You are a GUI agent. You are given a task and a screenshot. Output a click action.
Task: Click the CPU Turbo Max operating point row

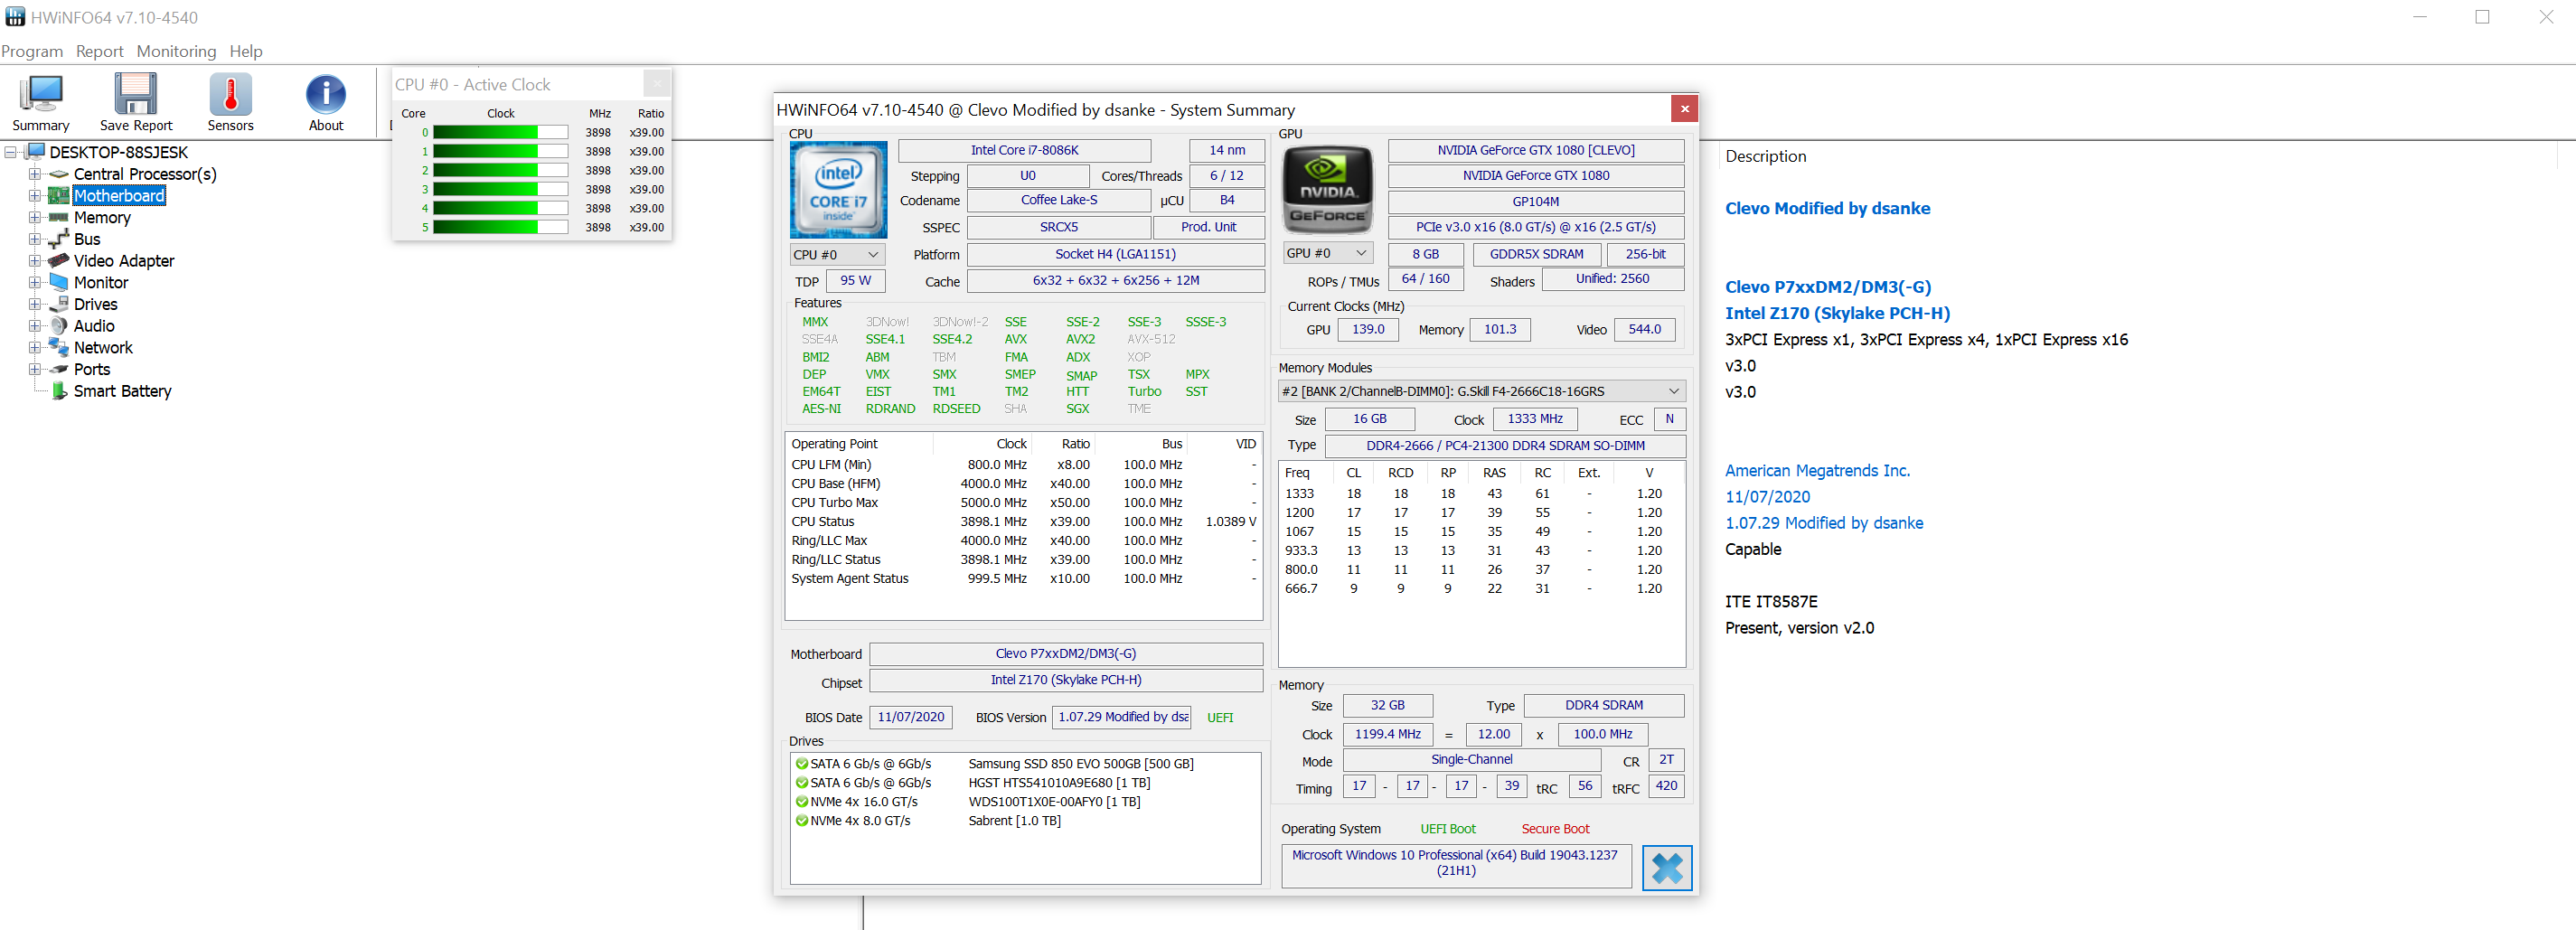click(x=1024, y=503)
